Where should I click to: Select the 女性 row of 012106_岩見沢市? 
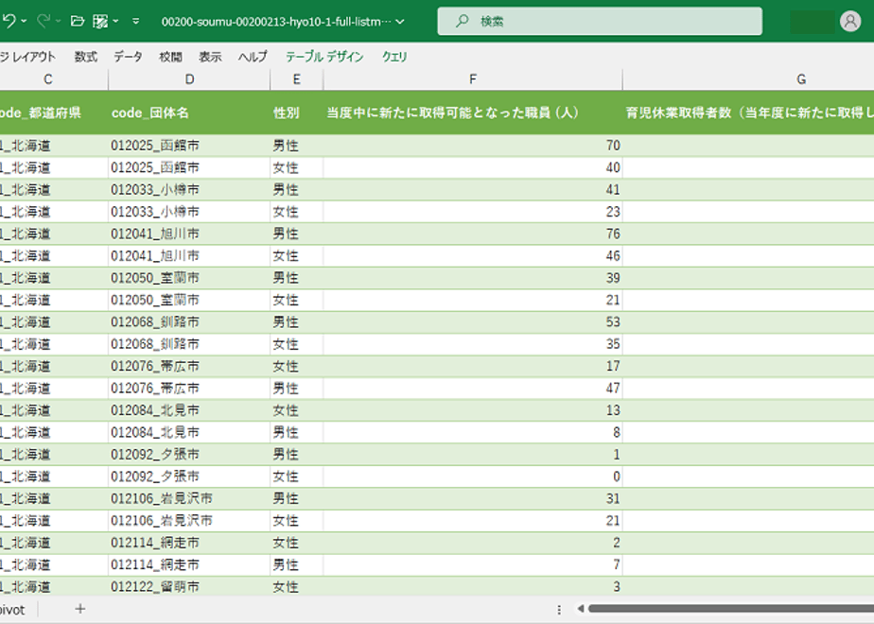(437, 520)
